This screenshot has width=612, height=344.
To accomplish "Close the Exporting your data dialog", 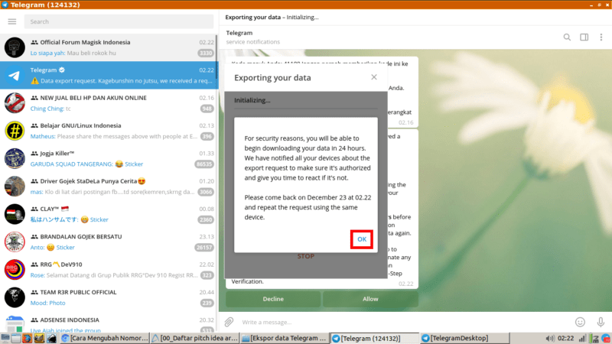I will coord(374,77).
